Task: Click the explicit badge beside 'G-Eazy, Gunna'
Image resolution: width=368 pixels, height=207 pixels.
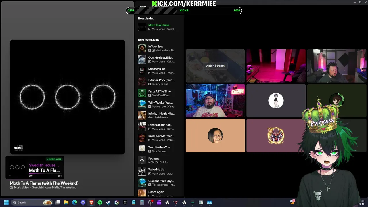Action: [x=150, y=84]
